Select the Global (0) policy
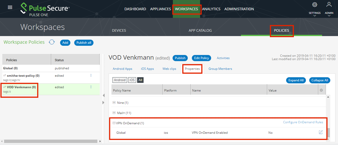Viewport: 338px width, 145px height. pos(11,68)
